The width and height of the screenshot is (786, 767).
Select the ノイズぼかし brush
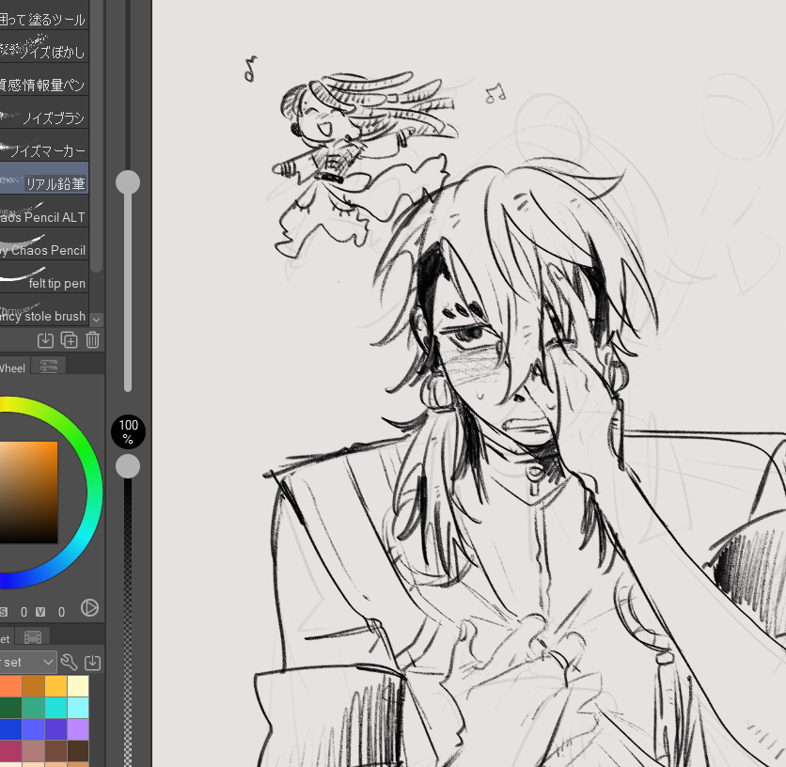coord(44,46)
